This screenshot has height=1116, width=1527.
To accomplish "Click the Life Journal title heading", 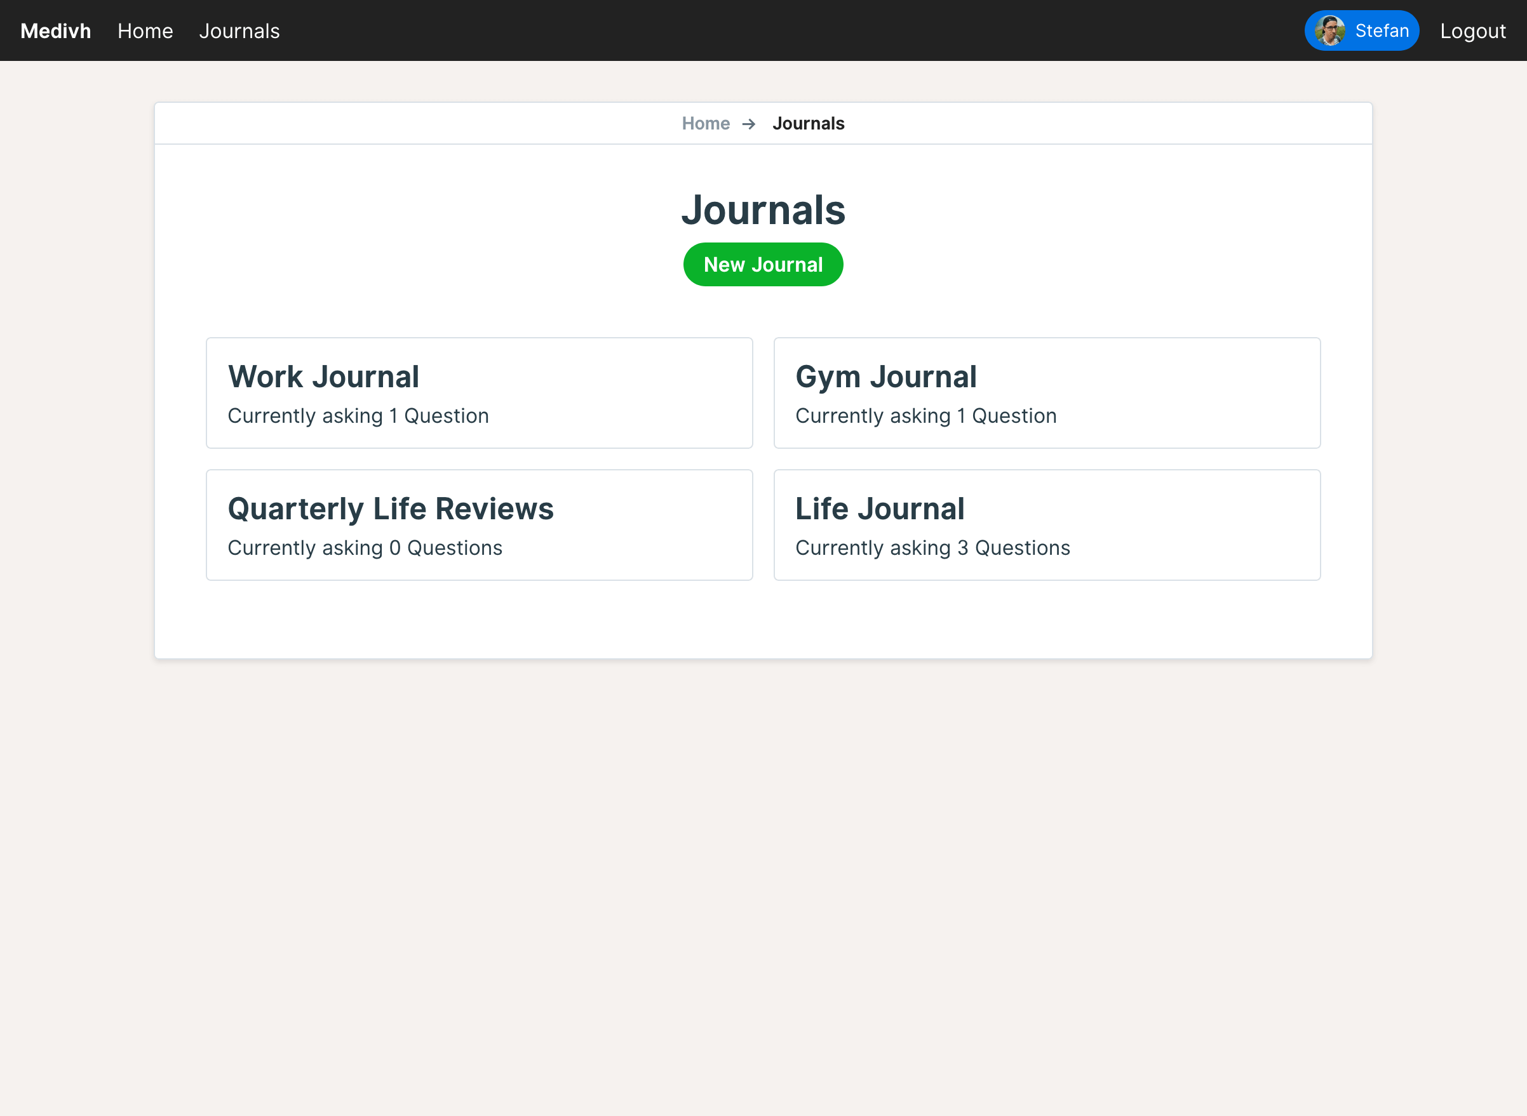I will click(878, 508).
